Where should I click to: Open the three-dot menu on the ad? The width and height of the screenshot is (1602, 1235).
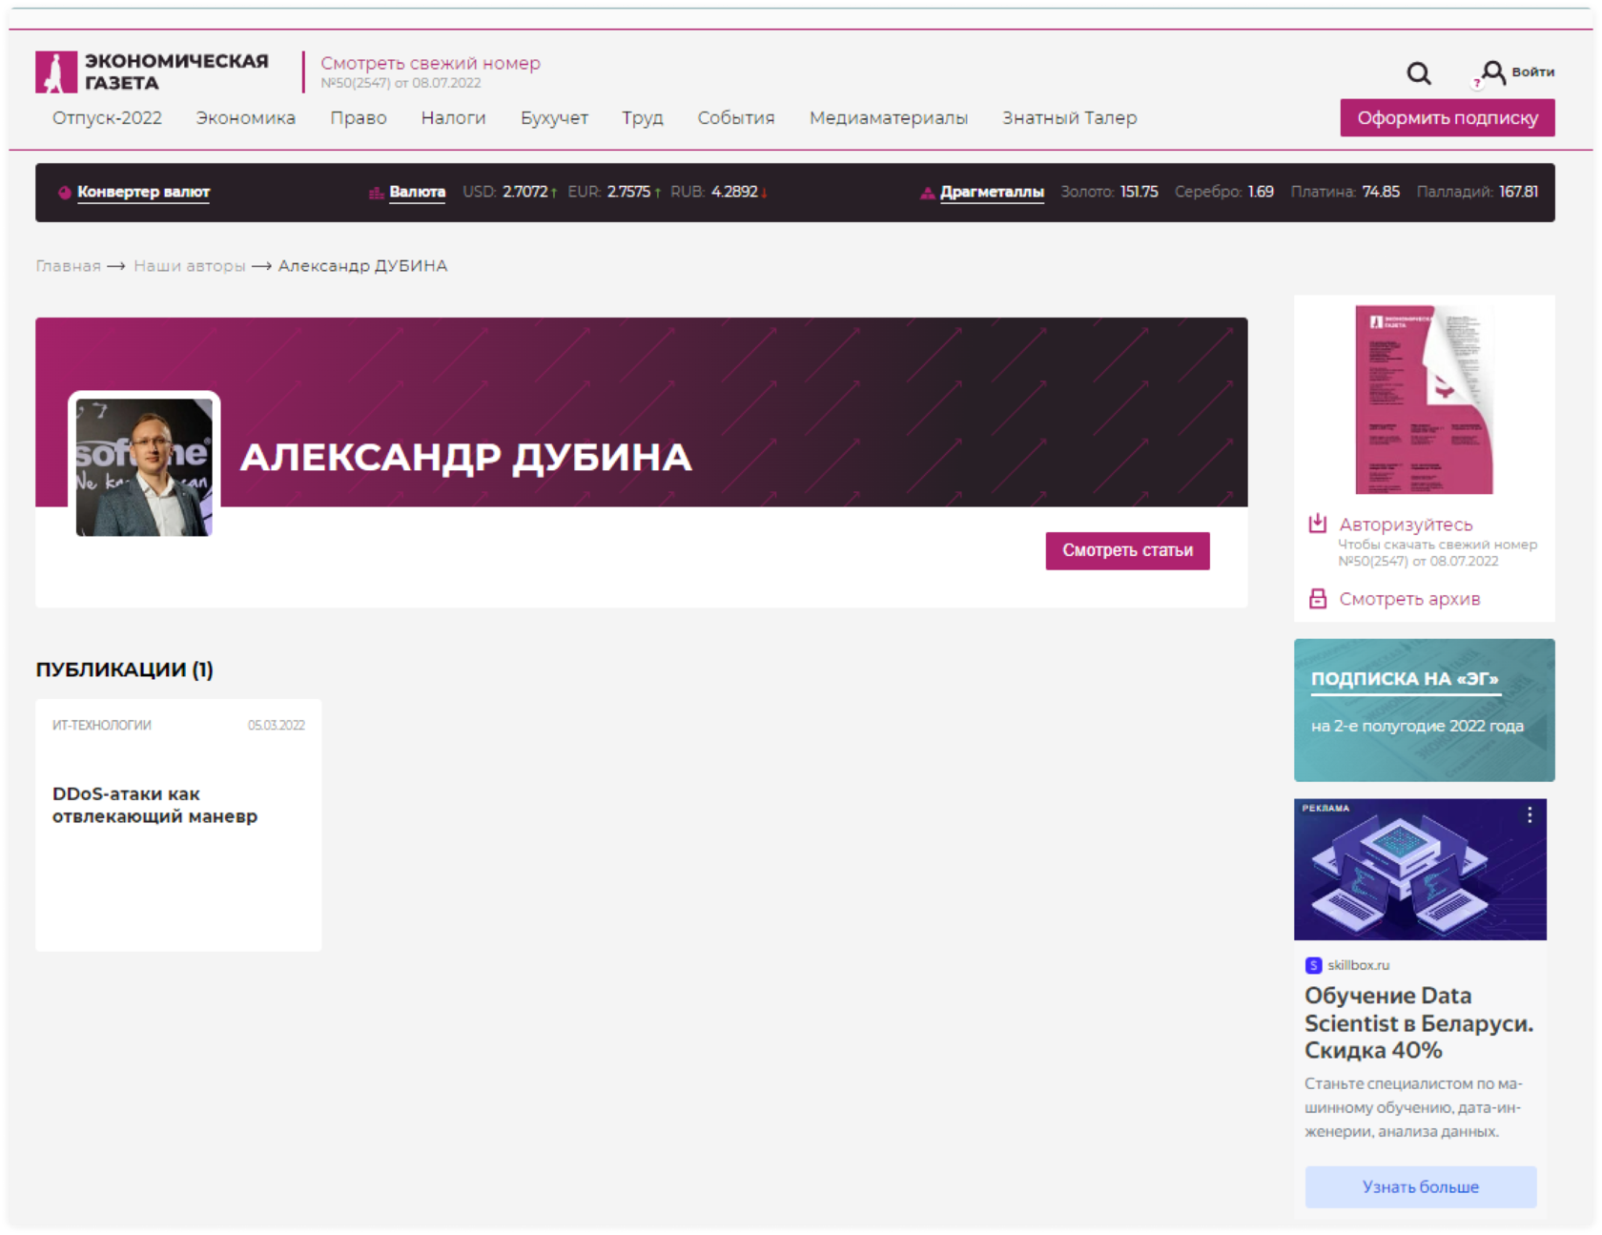pyautogui.click(x=1530, y=814)
